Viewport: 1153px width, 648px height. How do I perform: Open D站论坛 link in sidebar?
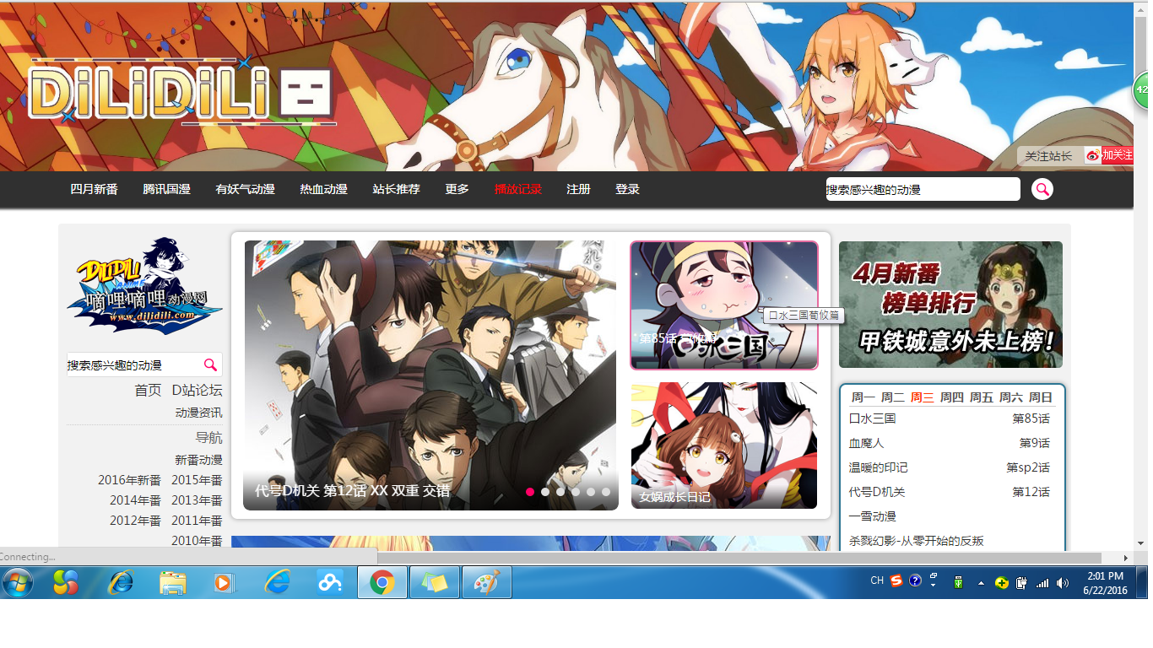[197, 390]
